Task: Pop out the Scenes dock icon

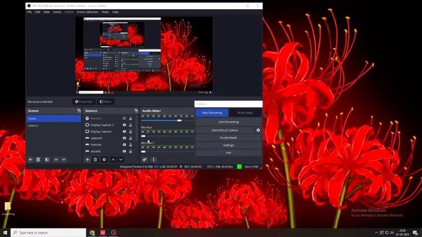Action: point(79,111)
